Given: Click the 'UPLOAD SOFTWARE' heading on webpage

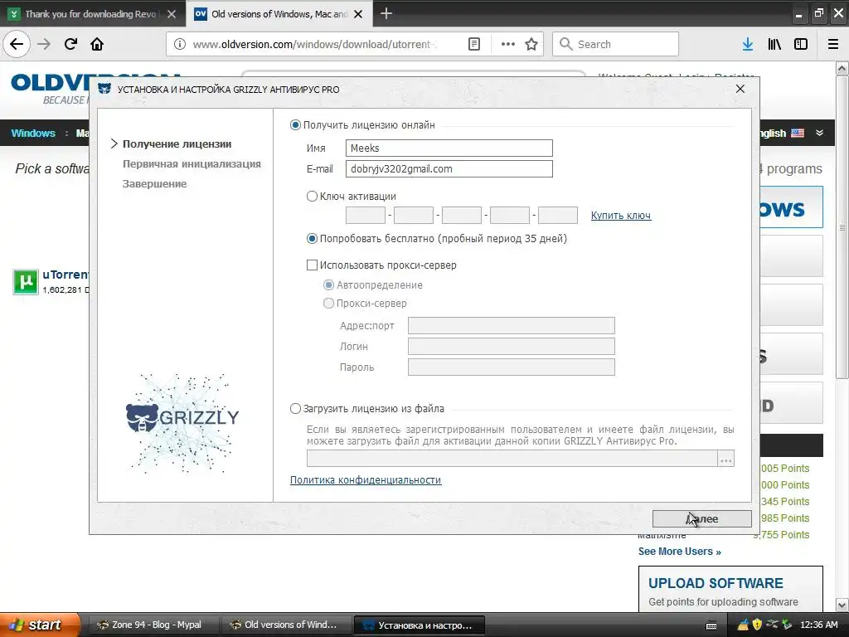Looking at the screenshot, I should click(716, 583).
